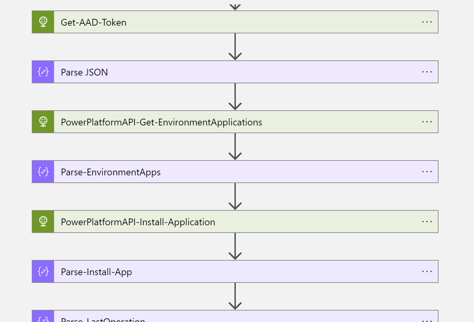Open the Parse JSON action
The width and height of the screenshot is (474, 322).
point(203,71)
